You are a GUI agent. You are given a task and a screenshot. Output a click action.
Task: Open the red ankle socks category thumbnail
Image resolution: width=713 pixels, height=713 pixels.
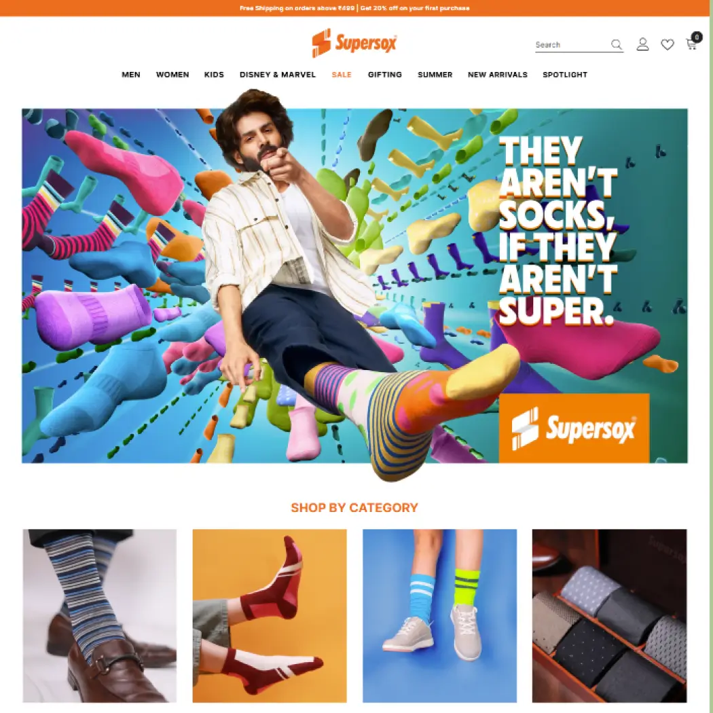click(270, 616)
